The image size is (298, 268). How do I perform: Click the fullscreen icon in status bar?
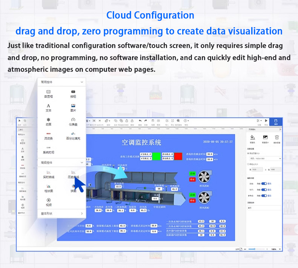click(x=241, y=249)
